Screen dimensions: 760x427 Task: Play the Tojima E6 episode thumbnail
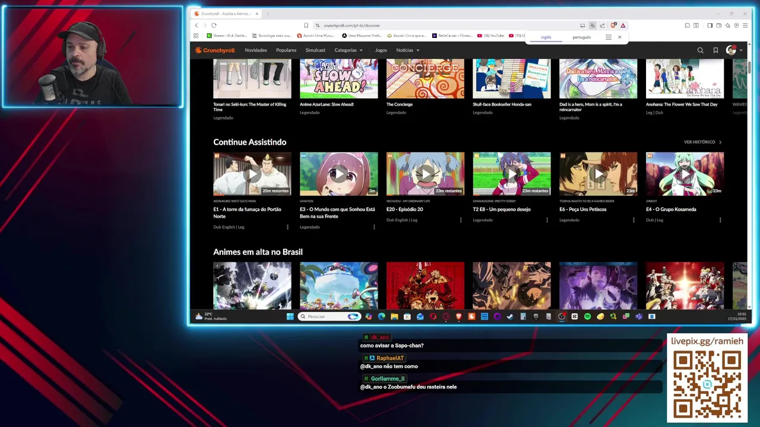tap(598, 174)
